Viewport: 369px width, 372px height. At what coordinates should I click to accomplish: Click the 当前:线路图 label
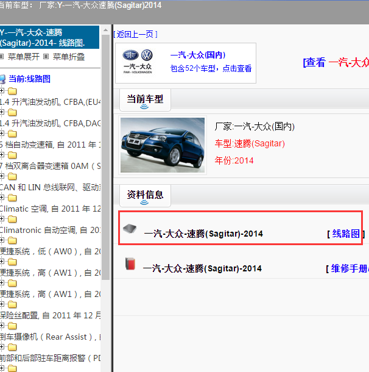30,79
